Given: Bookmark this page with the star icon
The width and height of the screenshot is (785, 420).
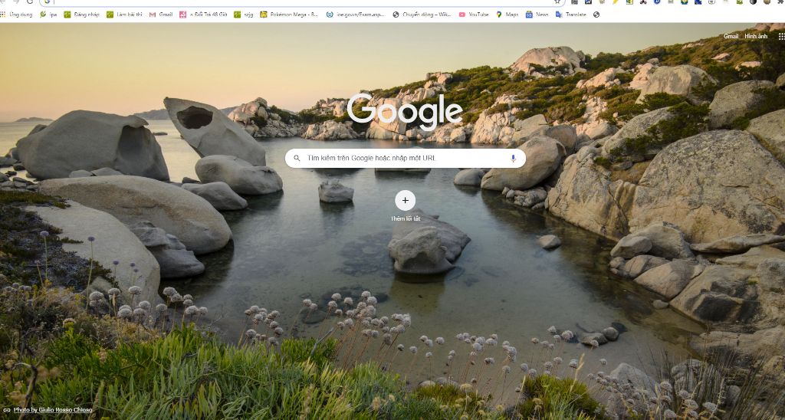Looking at the screenshot, I should 557,2.
